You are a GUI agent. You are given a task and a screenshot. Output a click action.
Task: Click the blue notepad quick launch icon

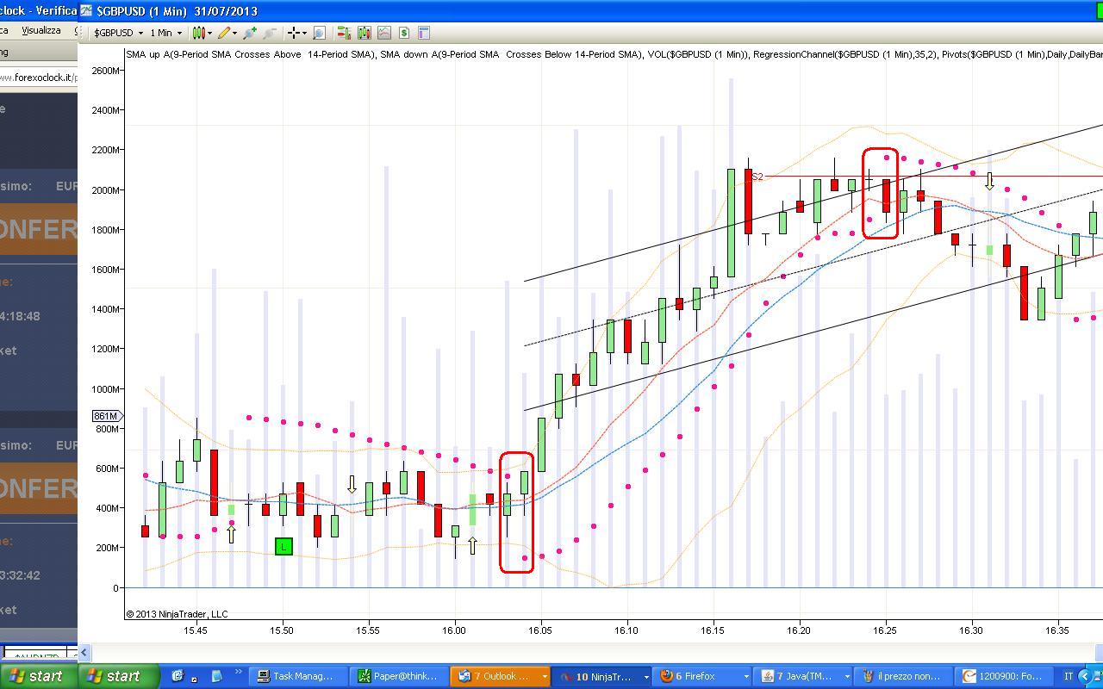[217, 676]
